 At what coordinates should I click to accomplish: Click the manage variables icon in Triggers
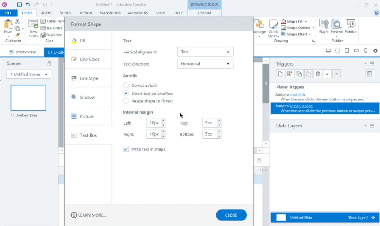(x=370, y=74)
